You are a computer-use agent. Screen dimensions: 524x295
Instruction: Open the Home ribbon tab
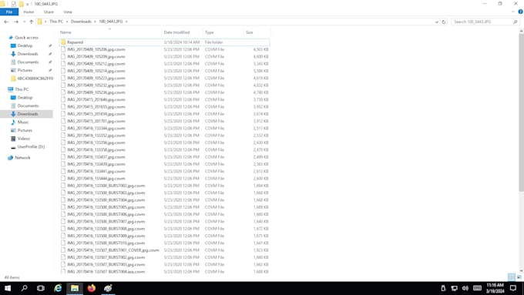point(29,12)
